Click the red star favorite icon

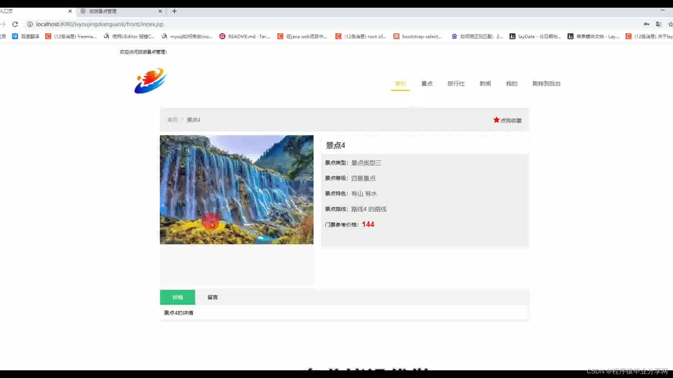point(496,120)
